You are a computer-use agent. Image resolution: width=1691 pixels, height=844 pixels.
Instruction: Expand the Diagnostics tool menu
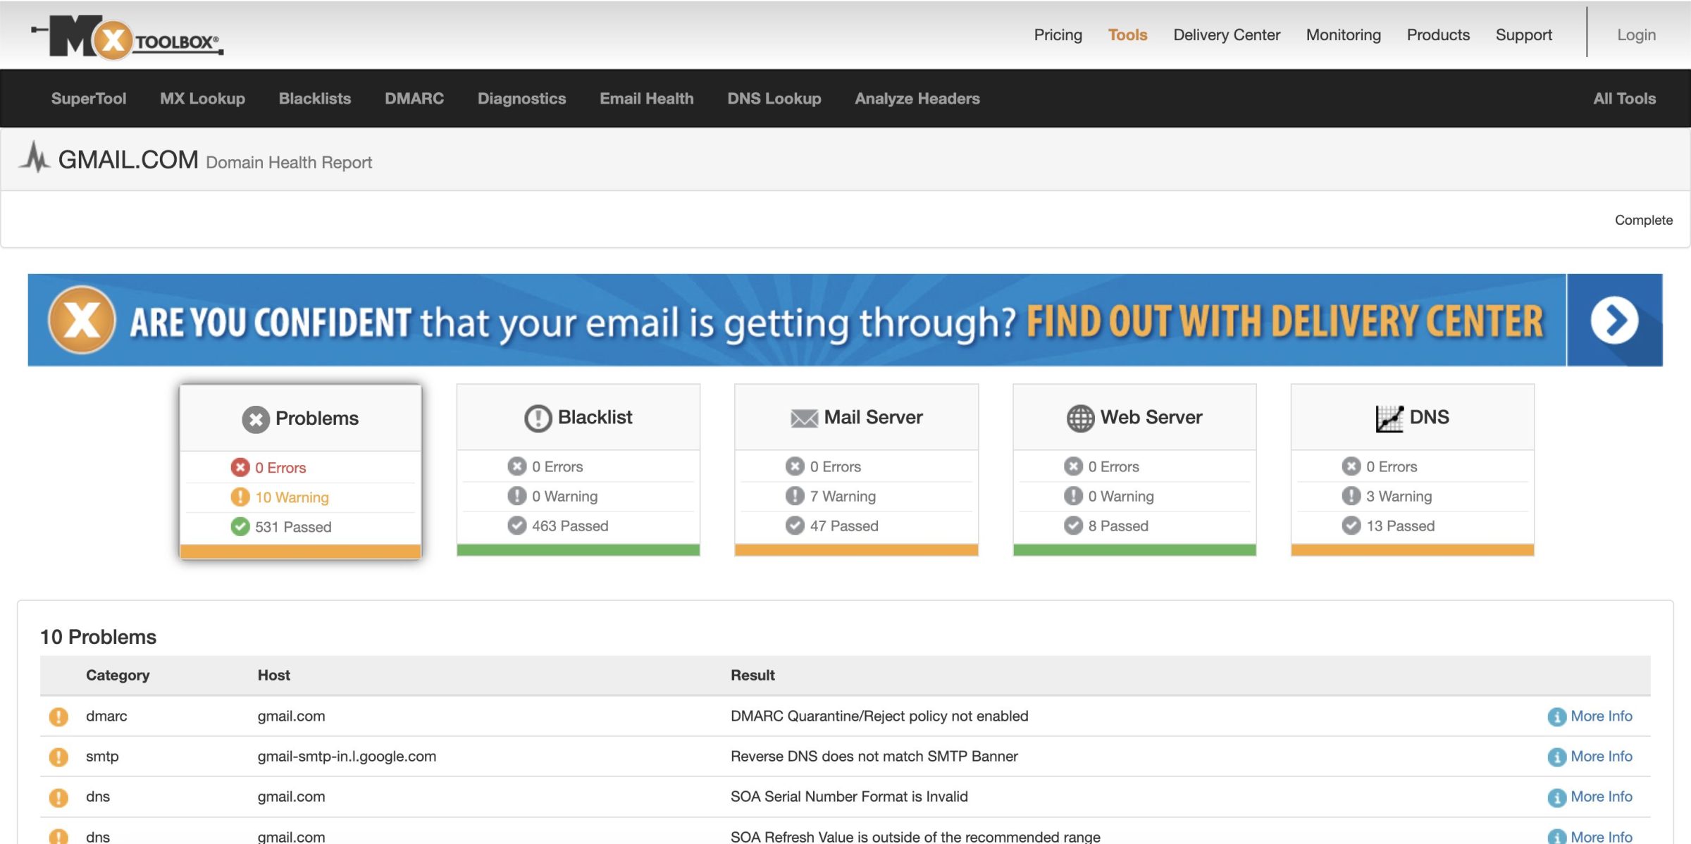(521, 97)
